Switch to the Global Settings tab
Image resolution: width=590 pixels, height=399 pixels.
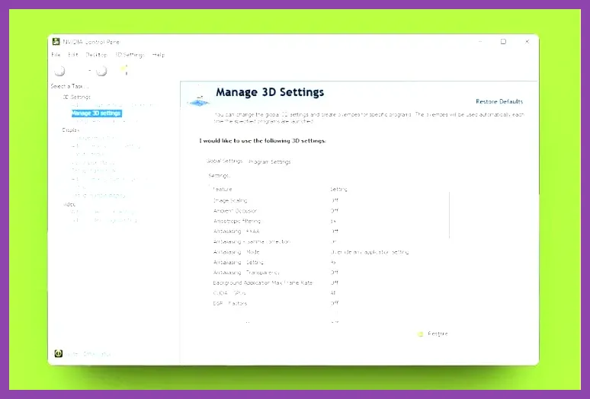[225, 161]
